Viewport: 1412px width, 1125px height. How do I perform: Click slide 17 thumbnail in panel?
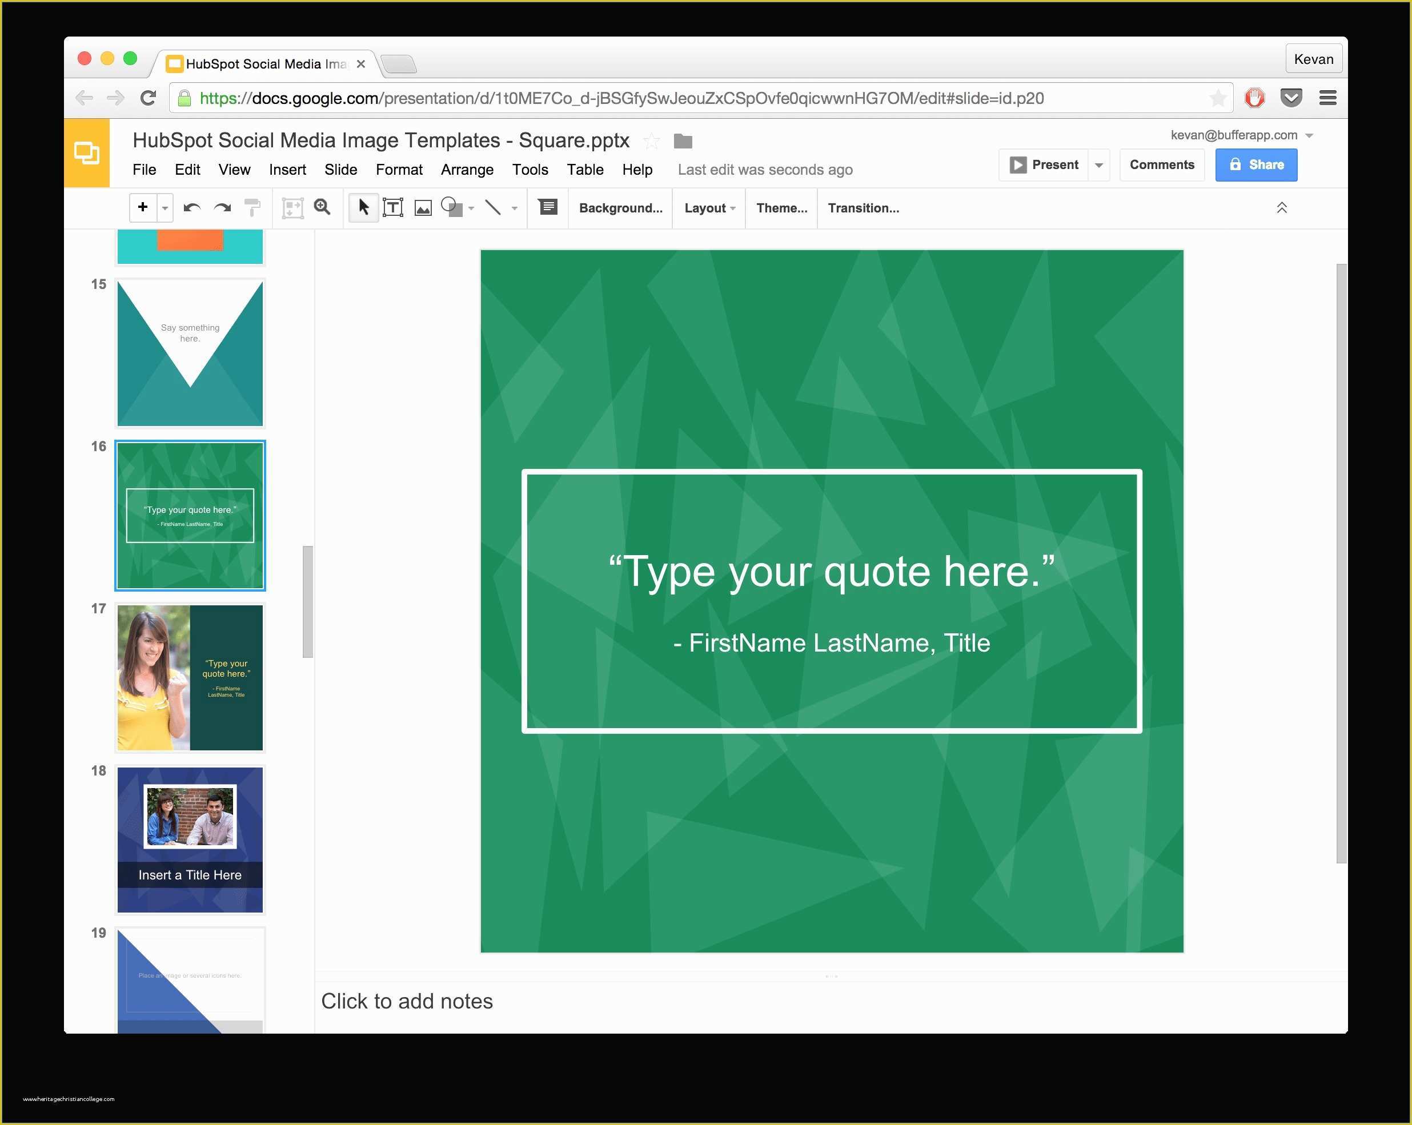(191, 670)
